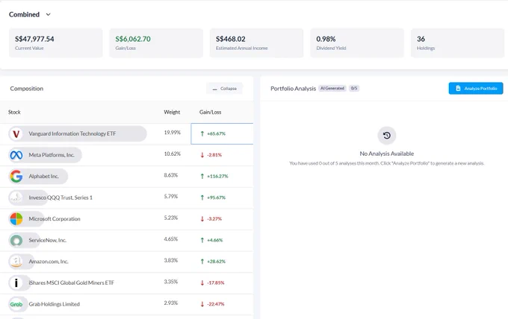The height and width of the screenshot is (319, 508).
Task: Click the history clock icon in analysis panel
Action: (386, 136)
